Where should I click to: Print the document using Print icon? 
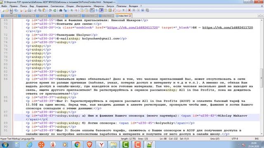pos(29,10)
